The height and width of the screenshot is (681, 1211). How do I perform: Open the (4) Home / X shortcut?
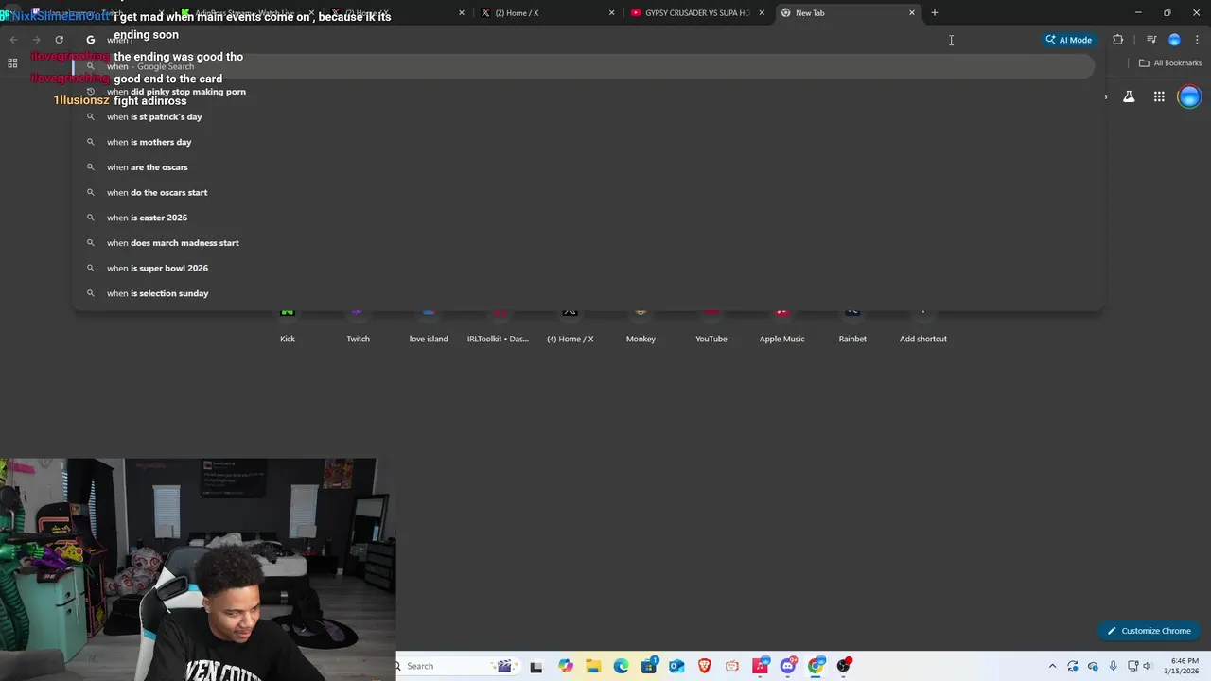(x=570, y=325)
